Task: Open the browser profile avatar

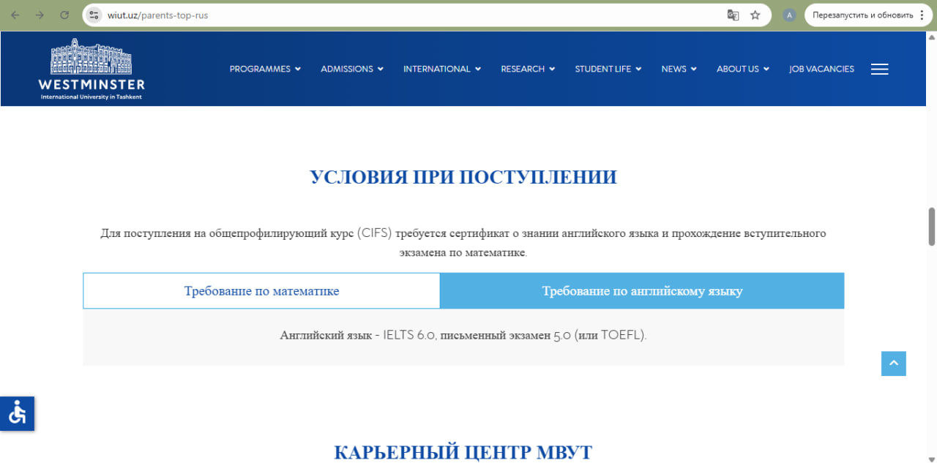Action: (788, 15)
